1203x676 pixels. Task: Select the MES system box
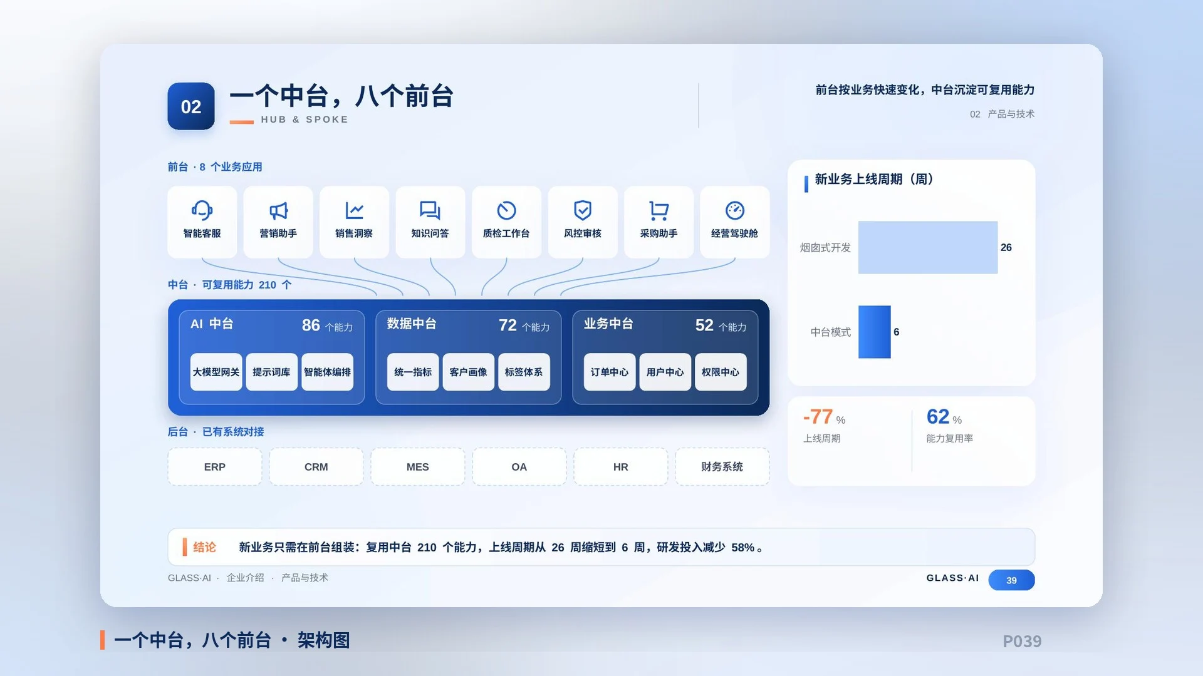(x=418, y=467)
